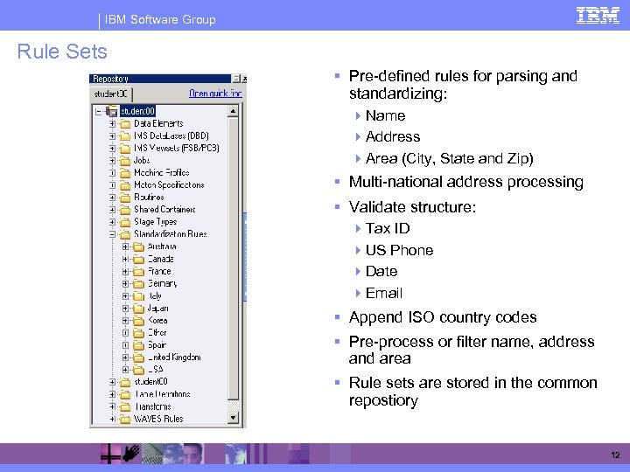Click the repository vertical scrollbar track
The image size is (630, 472).
tap(233, 257)
